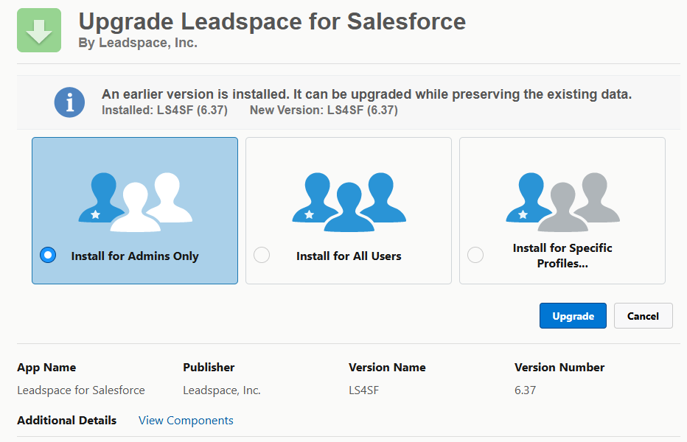
Task: Click the green package download icon
Action: [x=38, y=30]
